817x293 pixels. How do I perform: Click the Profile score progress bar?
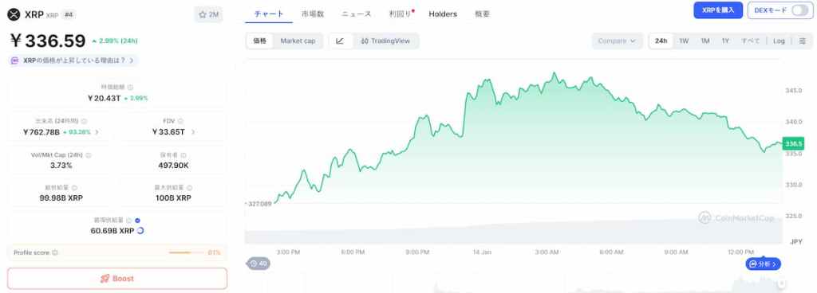click(x=187, y=252)
